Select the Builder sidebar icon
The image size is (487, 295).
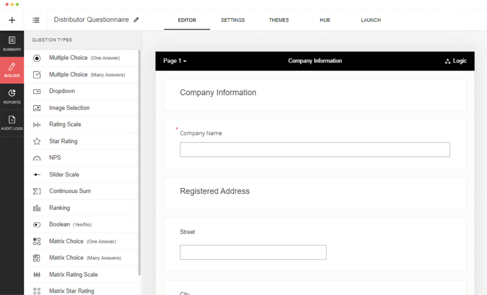[12, 70]
